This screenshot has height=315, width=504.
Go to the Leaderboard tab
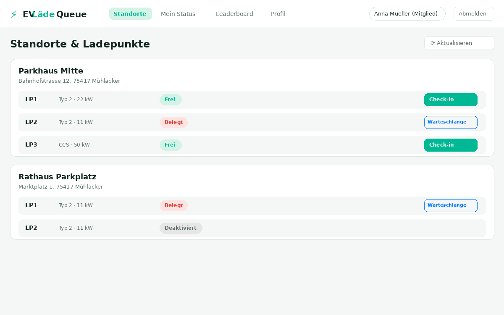[234, 14]
